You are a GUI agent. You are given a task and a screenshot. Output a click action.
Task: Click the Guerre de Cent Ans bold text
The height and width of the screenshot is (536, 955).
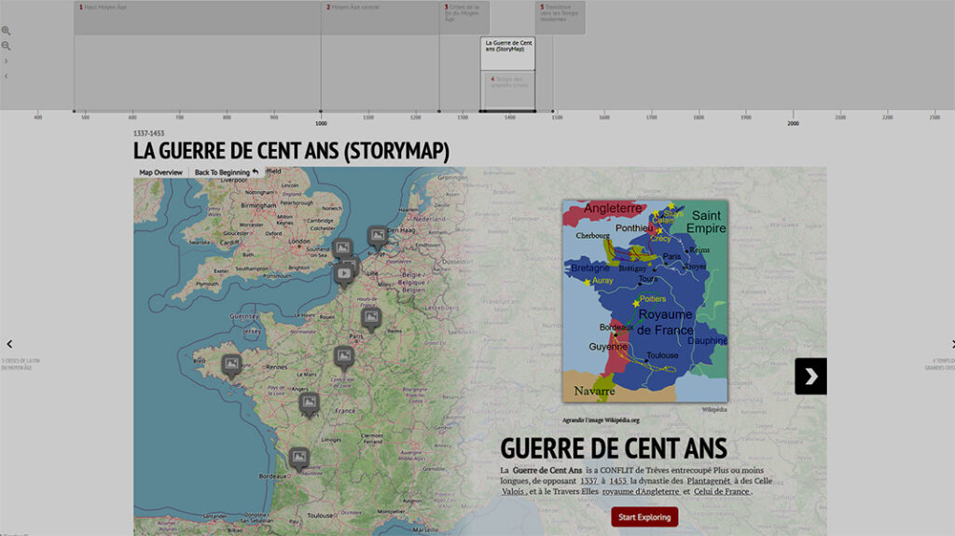pos(547,470)
